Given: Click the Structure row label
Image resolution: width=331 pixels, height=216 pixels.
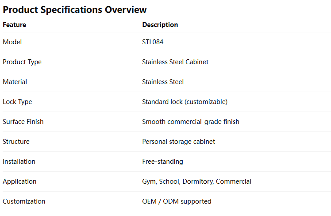Looking at the screenshot, I should pos(16,142).
